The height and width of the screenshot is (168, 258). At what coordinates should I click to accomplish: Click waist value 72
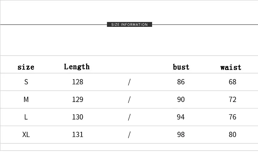coord(233,99)
